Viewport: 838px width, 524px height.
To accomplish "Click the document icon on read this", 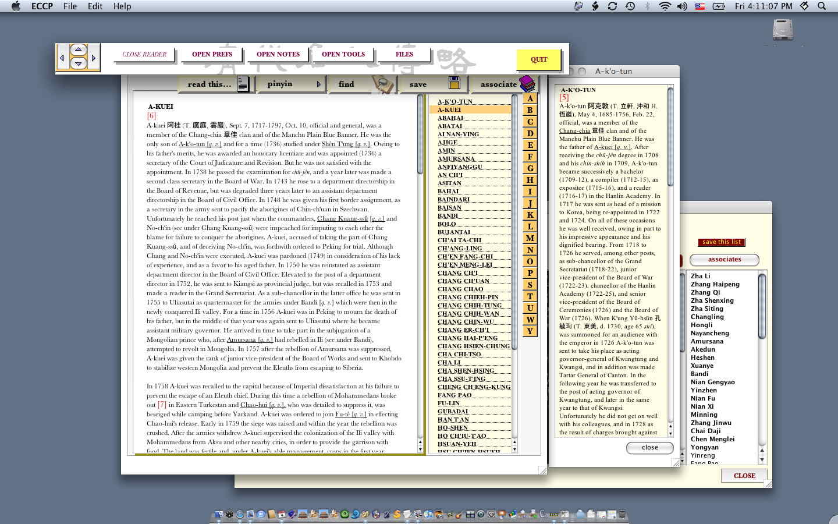I will pos(243,84).
